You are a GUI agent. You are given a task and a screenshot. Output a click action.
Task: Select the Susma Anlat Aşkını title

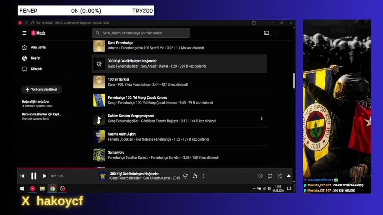pos(122,134)
